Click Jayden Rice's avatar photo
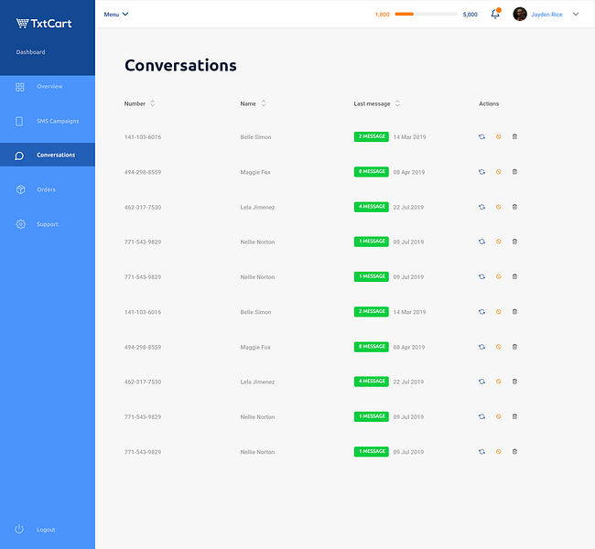The image size is (595, 549). point(520,14)
